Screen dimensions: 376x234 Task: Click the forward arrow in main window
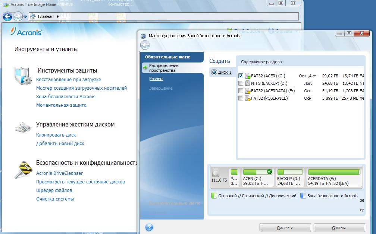(x=18, y=16)
